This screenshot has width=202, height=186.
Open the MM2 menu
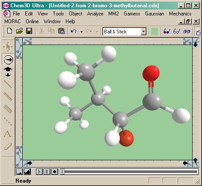pos(113,14)
